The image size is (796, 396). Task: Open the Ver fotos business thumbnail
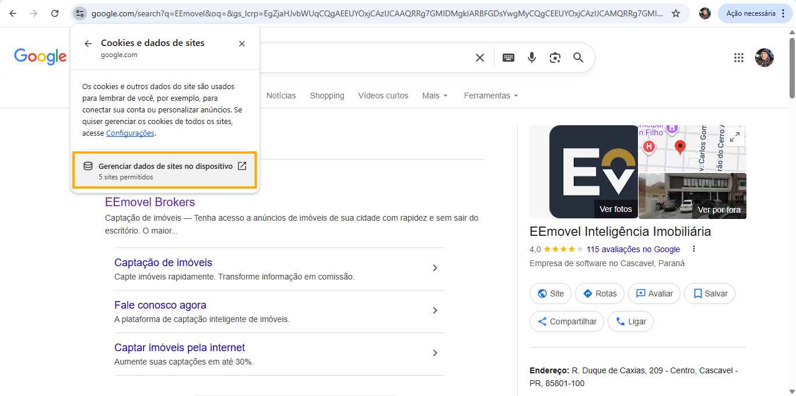594,172
